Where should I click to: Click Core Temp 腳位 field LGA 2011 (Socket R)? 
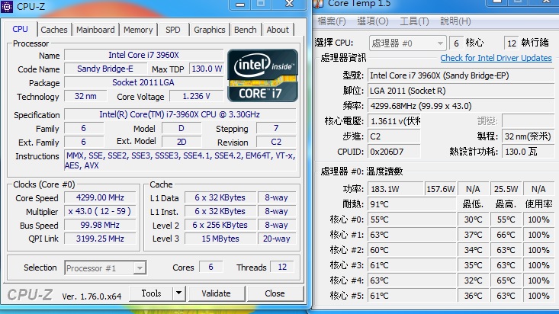pyautogui.click(x=461, y=91)
